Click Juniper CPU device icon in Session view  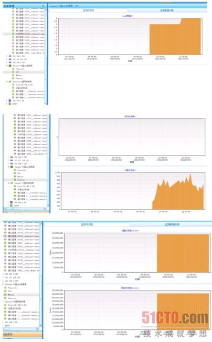pos(12,167)
